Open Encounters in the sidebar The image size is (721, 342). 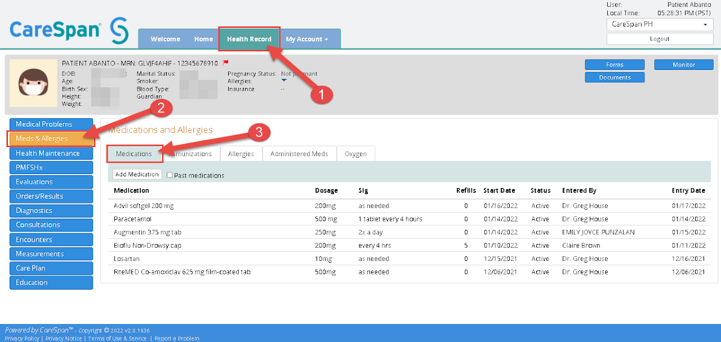point(51,239)
